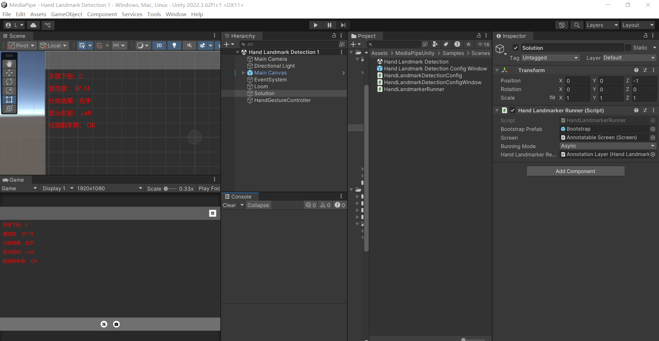Open Undo History icon
This screenshot has height=341, width=659.
point(562,25)
